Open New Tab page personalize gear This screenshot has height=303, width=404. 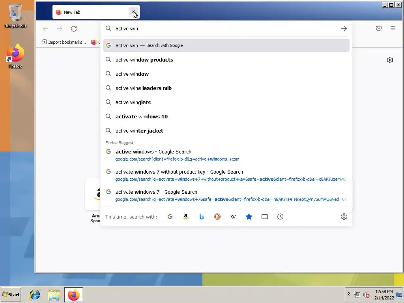click(x=390, y=60)
